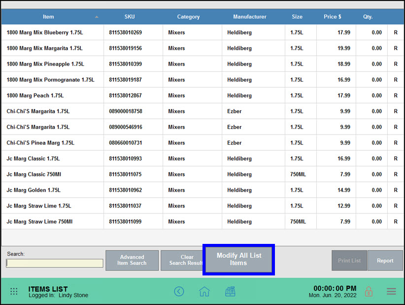The image size is (405, 305).
Task: Select Jc Marg Classic 1.75L item
Action: point(33,159)
